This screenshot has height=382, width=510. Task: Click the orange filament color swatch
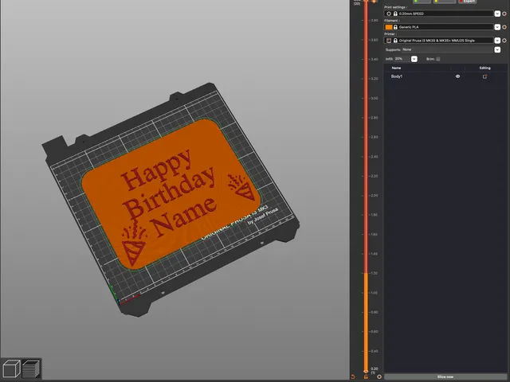389,27
